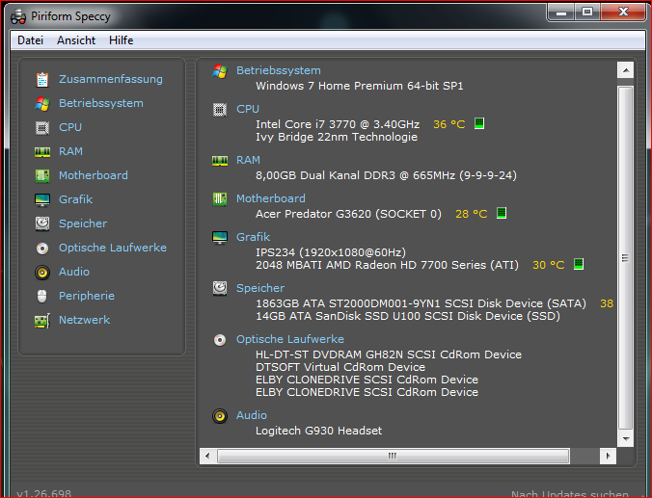
Task: Click the green graphics card temperature indicator
Action: coord(579,264)
